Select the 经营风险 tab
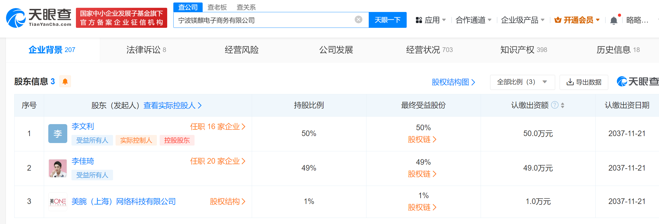Viewport: 659px width, 224px height. point(242,50)
